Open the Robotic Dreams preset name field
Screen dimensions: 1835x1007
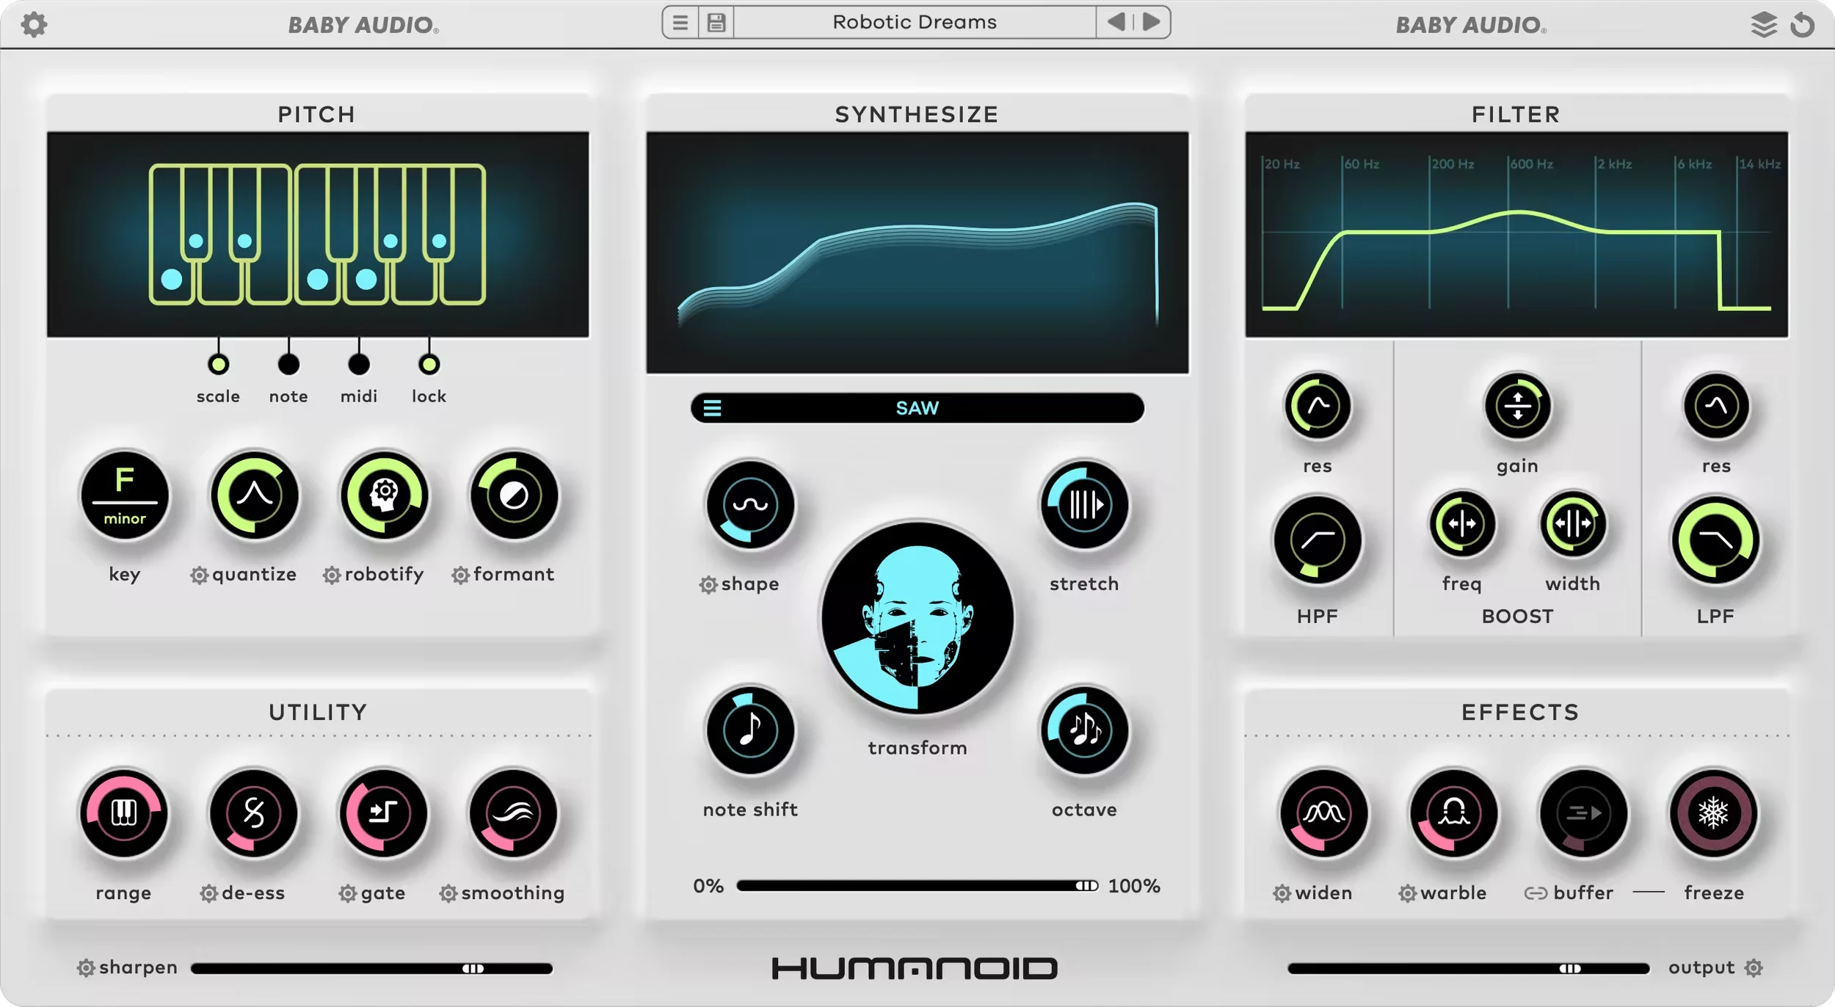pos(915,22)
